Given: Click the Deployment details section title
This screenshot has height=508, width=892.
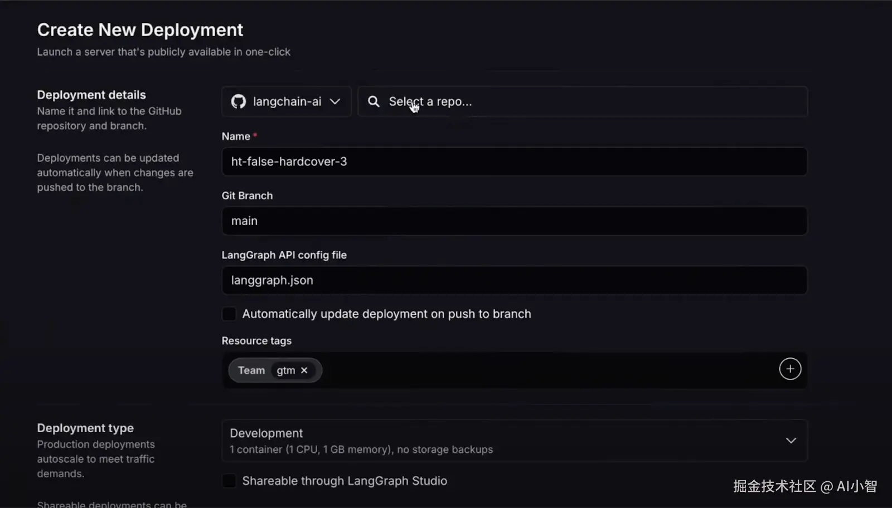Looking at the screenshot, I should click(x=91, y=95).
